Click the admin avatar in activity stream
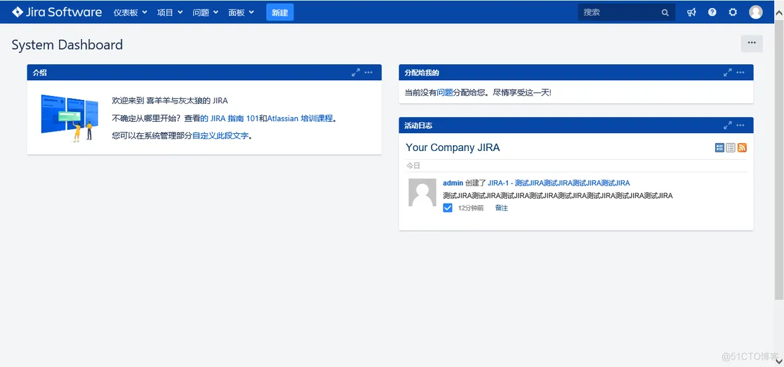 (422, 192)
